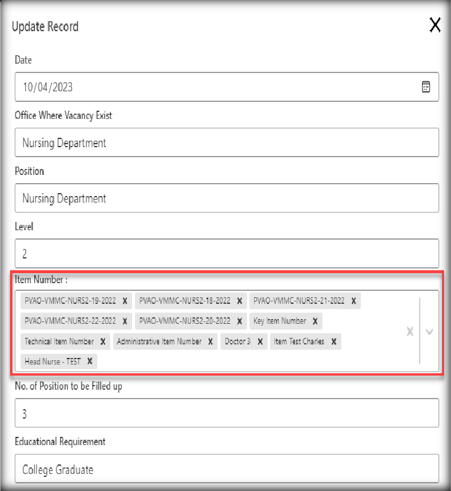Close the Update Record dialog
Screen dimensions: 451x491
435,25
